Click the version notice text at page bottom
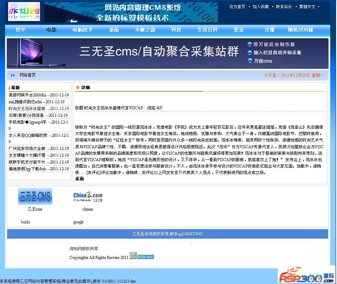Image resolution: width=337 pixels, height=284 pixels. click(68, 281)
